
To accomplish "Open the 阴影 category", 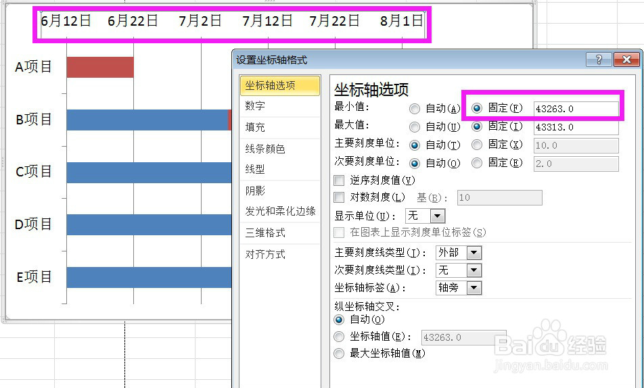I will [x=279, y=191].
